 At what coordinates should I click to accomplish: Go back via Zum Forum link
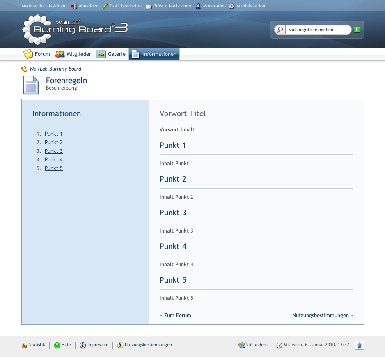177,316
